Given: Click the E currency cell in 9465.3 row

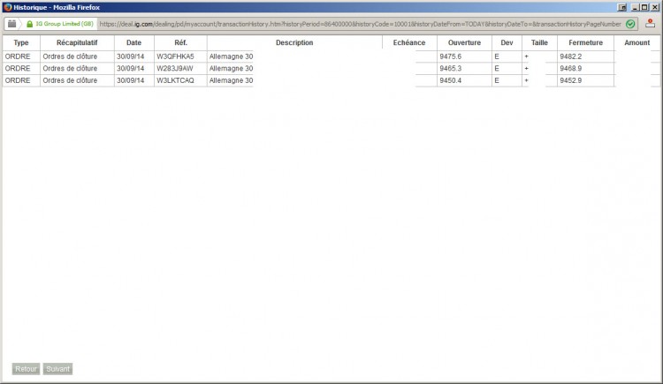Looking at the screenshot, I should [x=497, y=69].
